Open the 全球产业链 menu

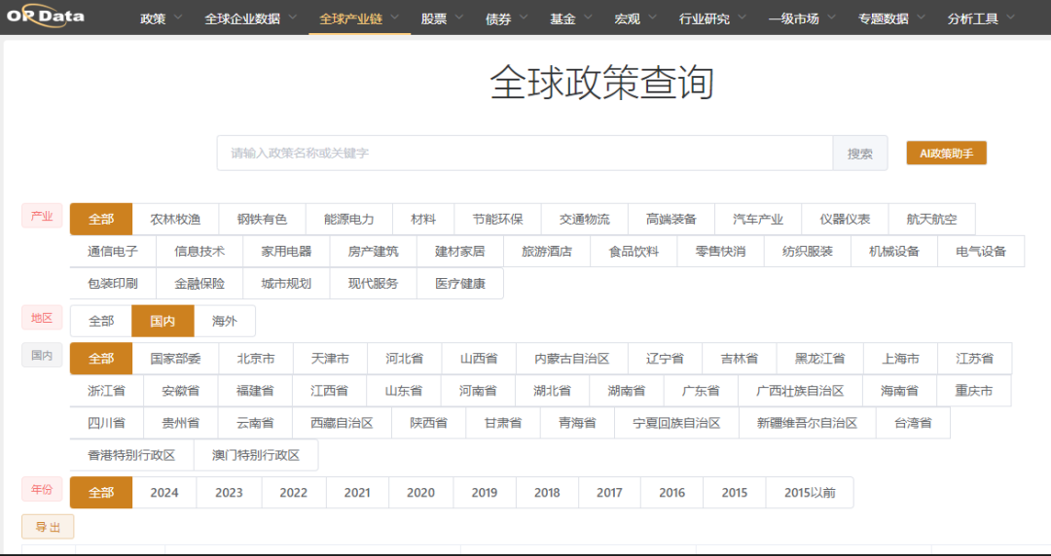(359, 18)
